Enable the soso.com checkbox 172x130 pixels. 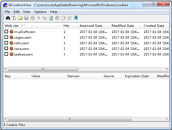coord(6,49)
